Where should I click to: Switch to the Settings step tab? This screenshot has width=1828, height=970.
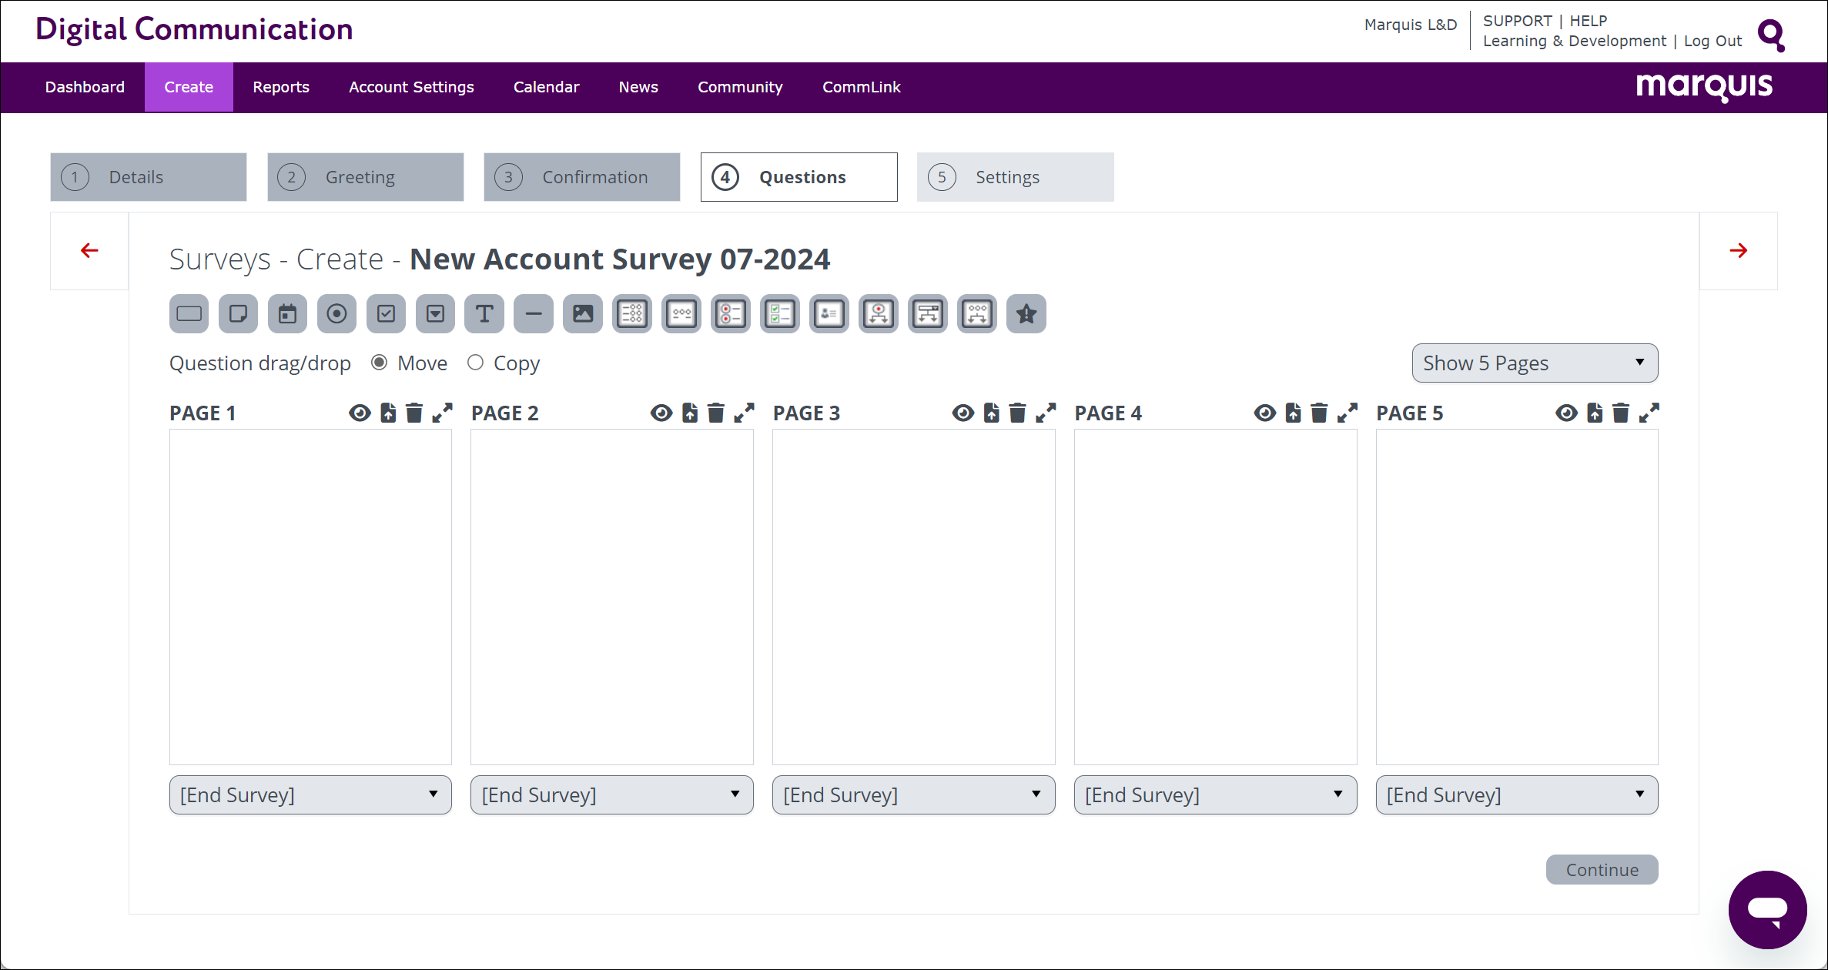[1016, 177]
